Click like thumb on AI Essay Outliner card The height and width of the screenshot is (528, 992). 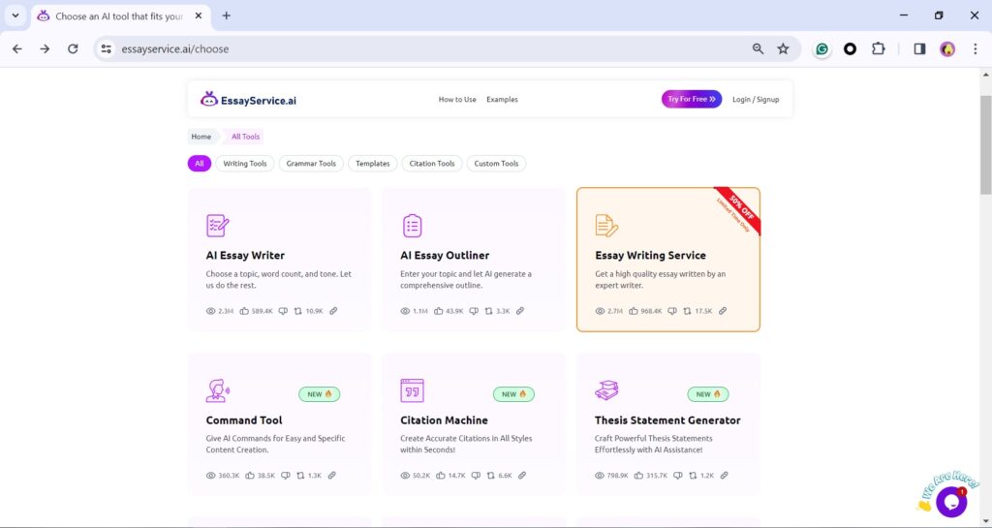[439, 311]
